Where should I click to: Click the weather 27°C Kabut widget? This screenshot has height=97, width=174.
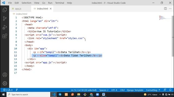(151, 95)
